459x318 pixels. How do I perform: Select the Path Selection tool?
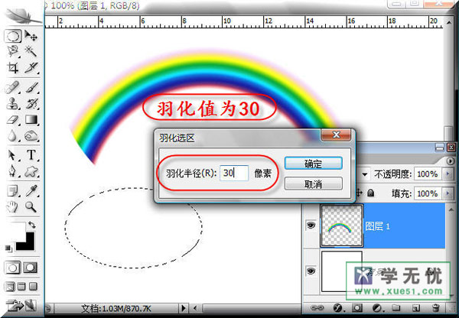(12, 155)
